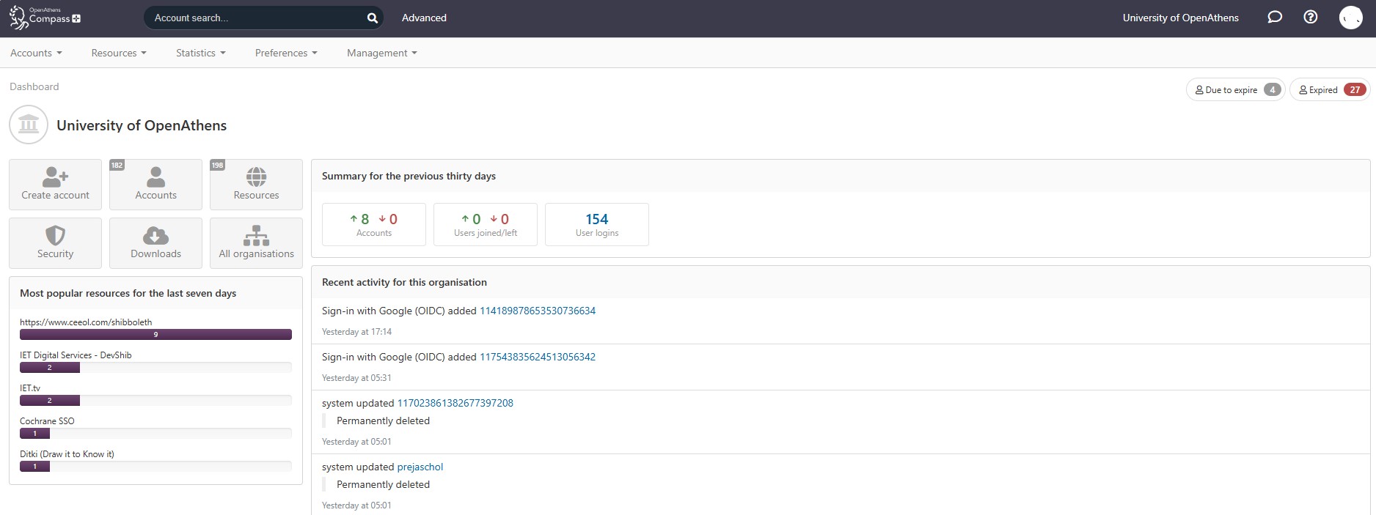Click the University of OpenAthens page heading
Viewport: 1376px width, 515px height.
pyautogui.click(x=142, y=125)
